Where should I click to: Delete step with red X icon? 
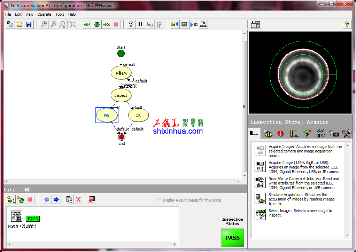point(78,199)
